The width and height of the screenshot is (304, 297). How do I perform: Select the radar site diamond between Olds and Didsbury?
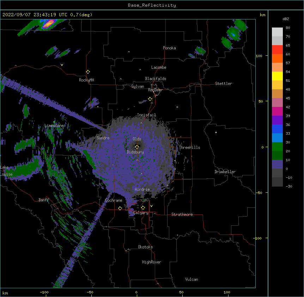(x=137, y=147)
